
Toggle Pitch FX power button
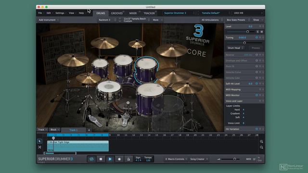[257, 66]
